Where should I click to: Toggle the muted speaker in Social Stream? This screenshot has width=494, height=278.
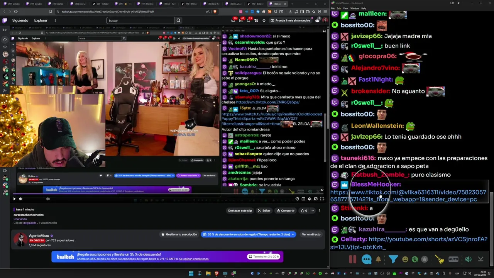pos(468,259)
